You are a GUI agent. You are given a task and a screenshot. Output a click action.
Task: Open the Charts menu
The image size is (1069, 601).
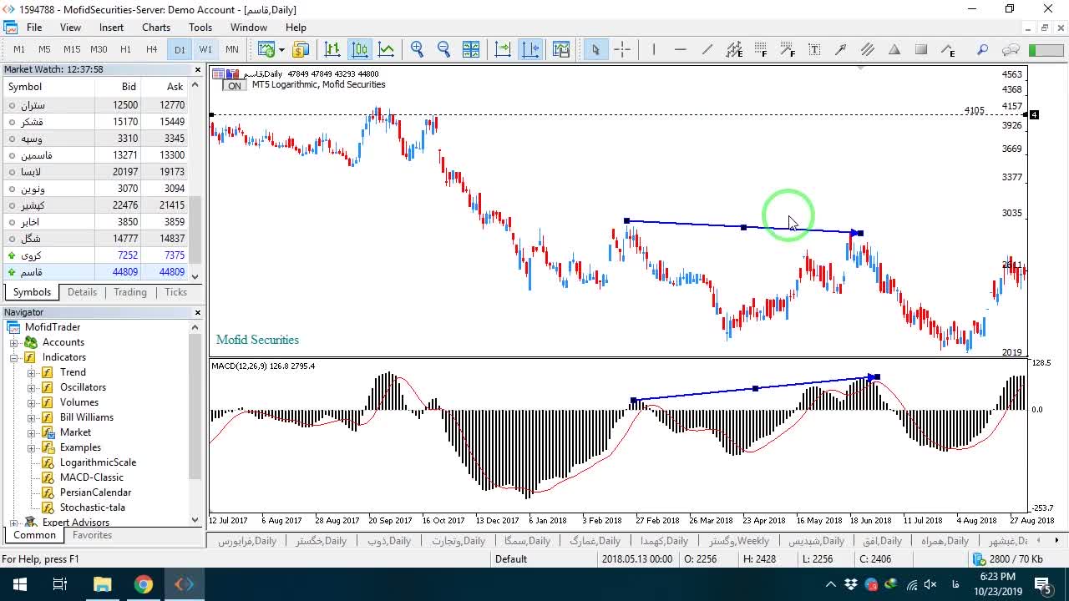coord(156,28)
